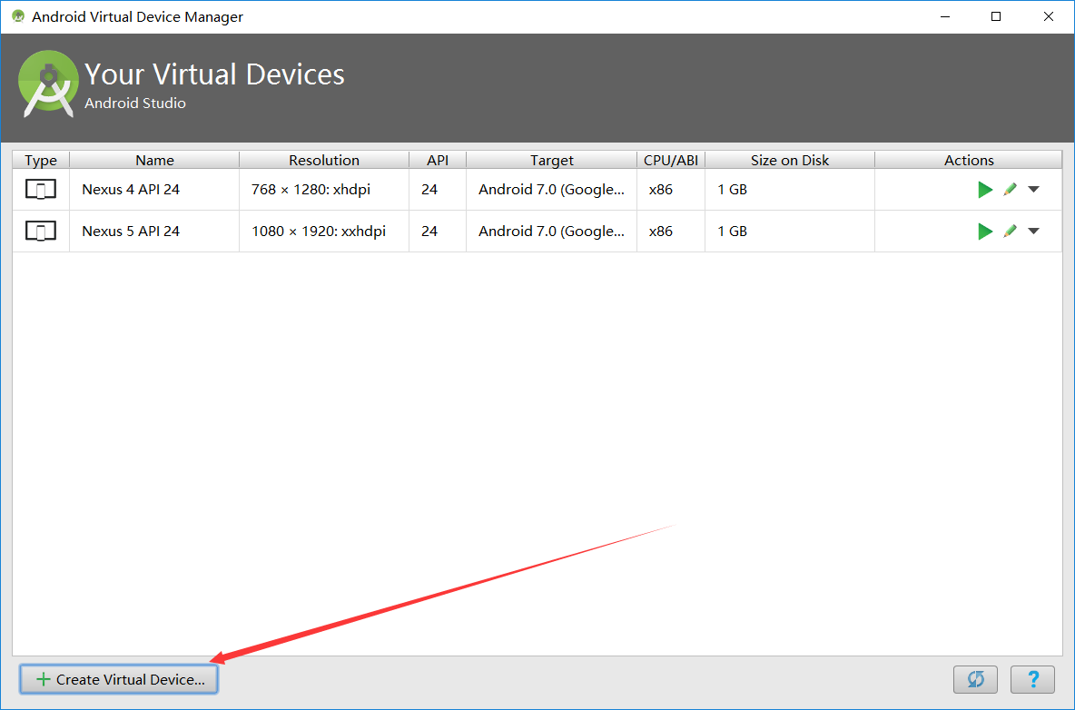1075x710 pixels.
Task: Edit the Nexus 4 API 24 device
Action: tap(1010, 190)
